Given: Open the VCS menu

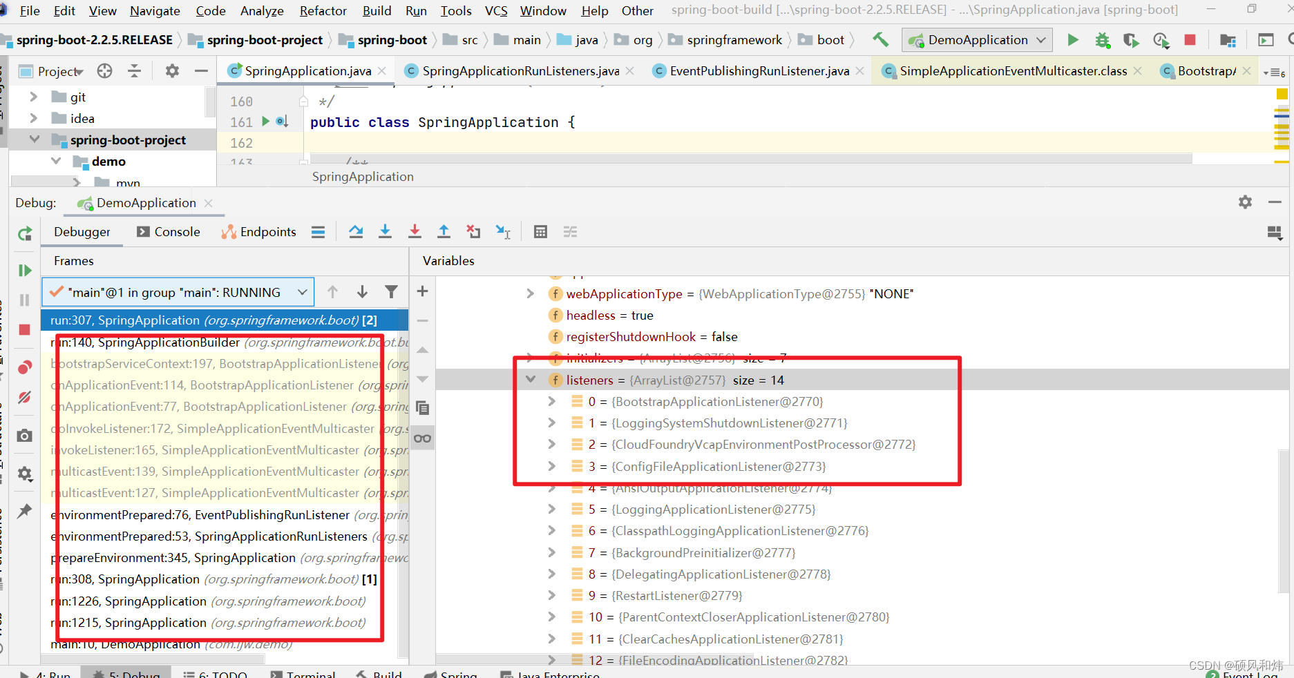Looking at the screenshot, I should click(496, 11).
